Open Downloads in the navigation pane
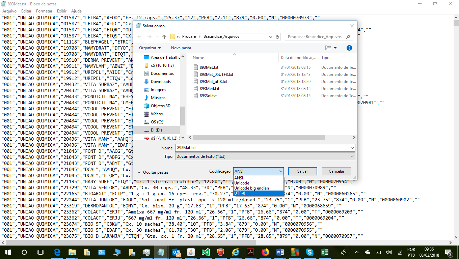The width and height of the screenshot is (459, 259). click(x=157, y=82)
